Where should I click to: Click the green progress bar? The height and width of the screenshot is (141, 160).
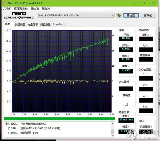click(x=59, y=119)
